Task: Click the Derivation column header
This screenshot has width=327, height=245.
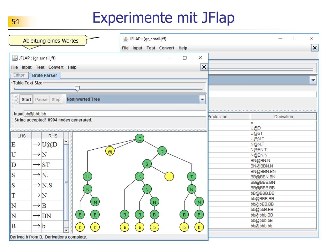Action: tap(284, 117)
